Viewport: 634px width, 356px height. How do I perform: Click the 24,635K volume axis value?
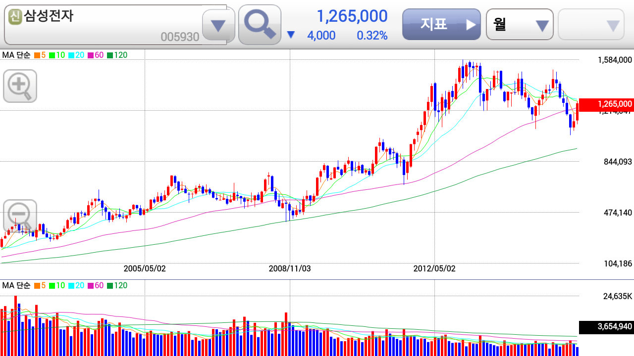click(x=618, y=297)
